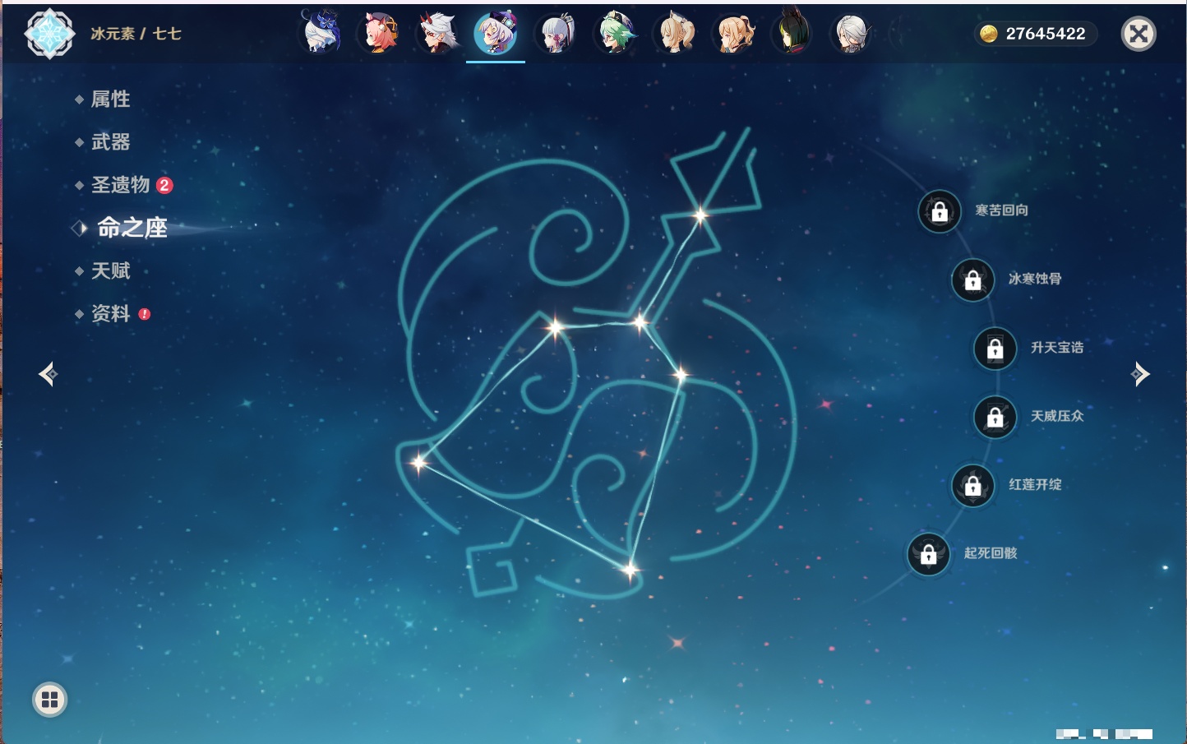Open the locked 寒苦回向 constellation node
Image resolution: width=1187 pixels, height=744 pixels.
pyautogui.click(x=940, y=212)
